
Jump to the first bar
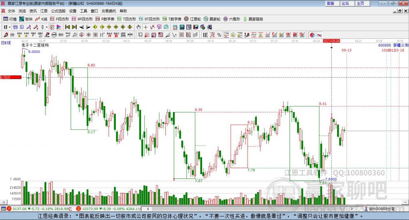coord(67,27)
